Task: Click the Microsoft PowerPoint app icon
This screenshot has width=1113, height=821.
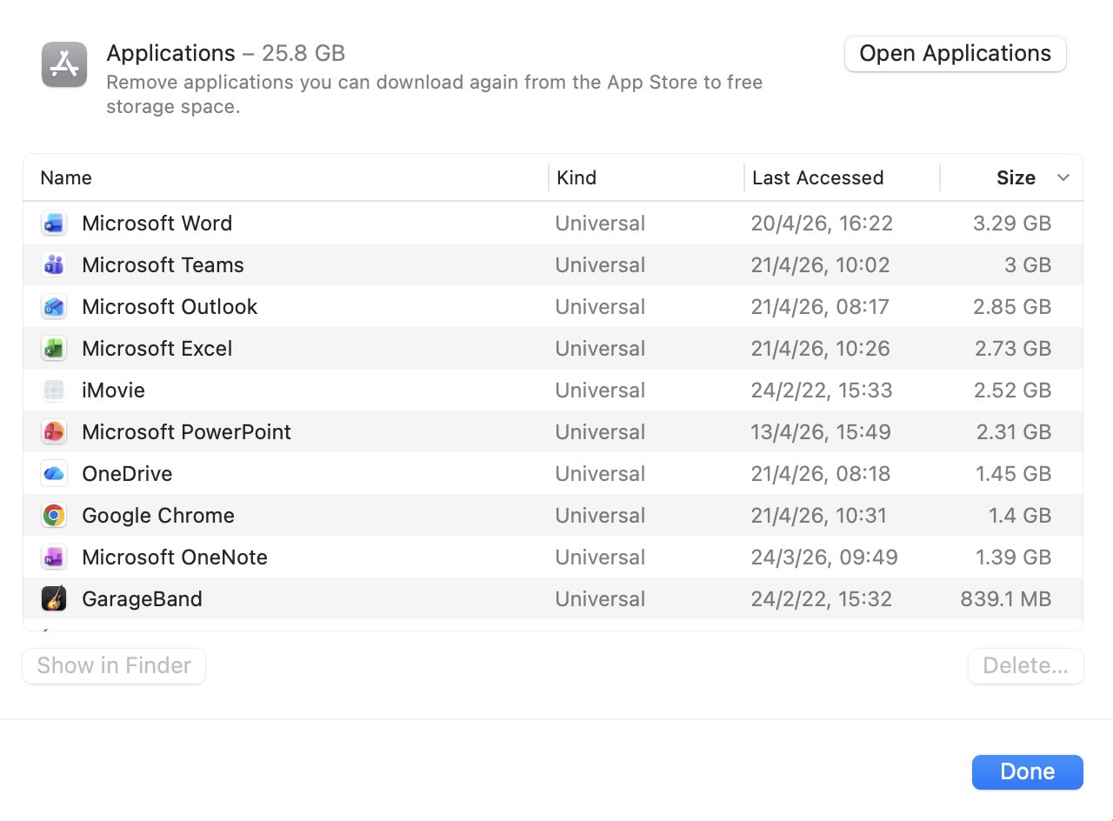Action: click(54, 432)
